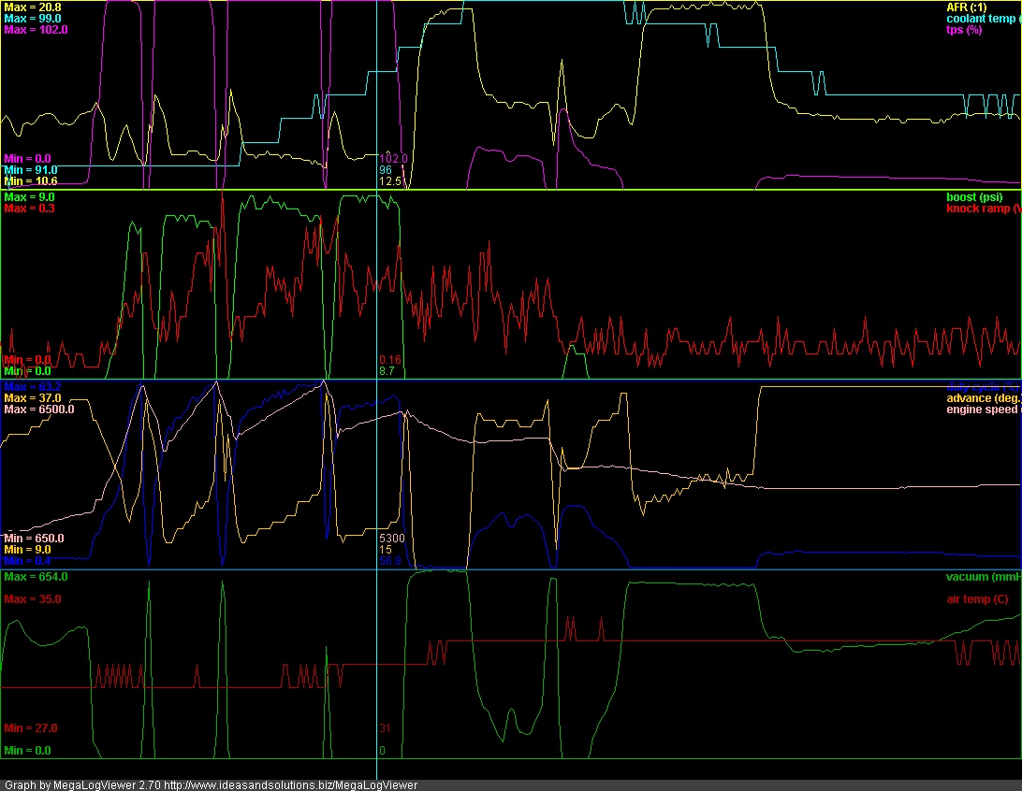Click the Max = 102.0 tps value

coord(36,30)
